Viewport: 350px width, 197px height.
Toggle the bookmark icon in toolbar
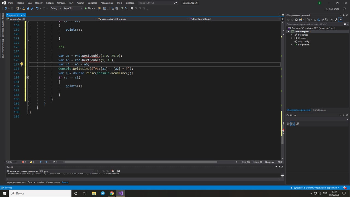pyautogui.click(x=132, y=8)
